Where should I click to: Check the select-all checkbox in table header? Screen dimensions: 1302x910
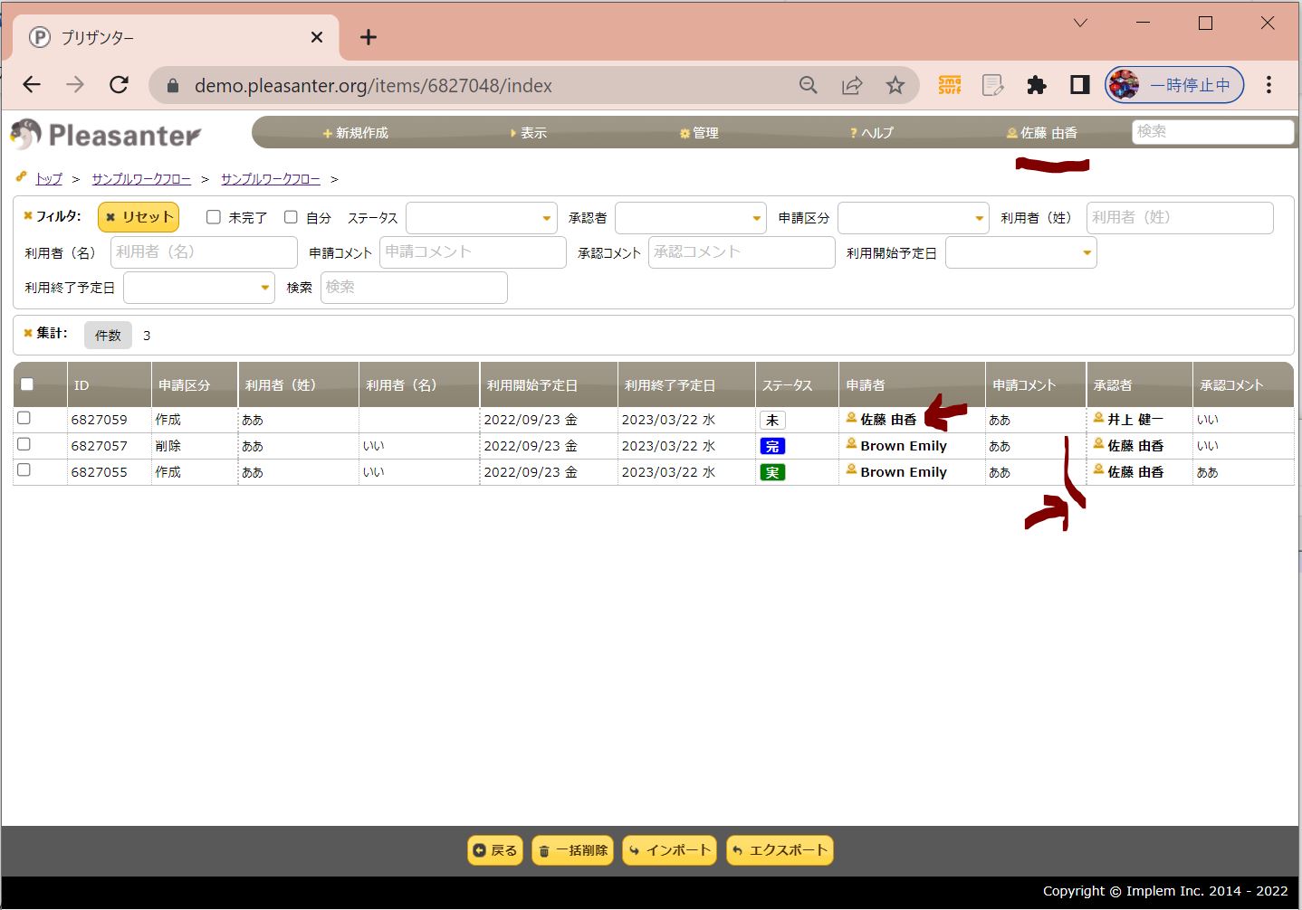27,384
